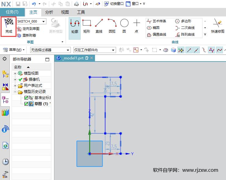Click Reattach (重新附着)

pyautogui.click(x=27, y=35)
